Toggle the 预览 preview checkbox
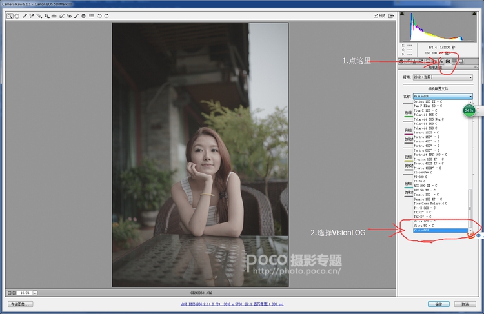Image resolution: width=484 pixels, height=314 pixels. click(x=376, y=15)
